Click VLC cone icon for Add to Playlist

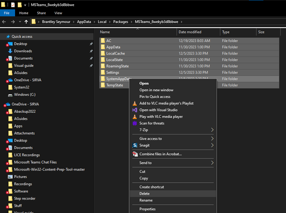pyautogui.click(x=135, y=103)
